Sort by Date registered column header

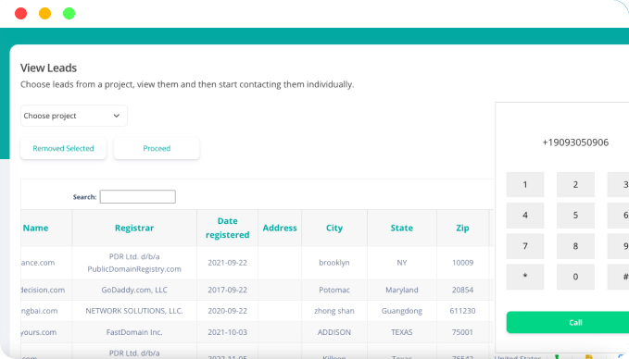coord(228,228)
